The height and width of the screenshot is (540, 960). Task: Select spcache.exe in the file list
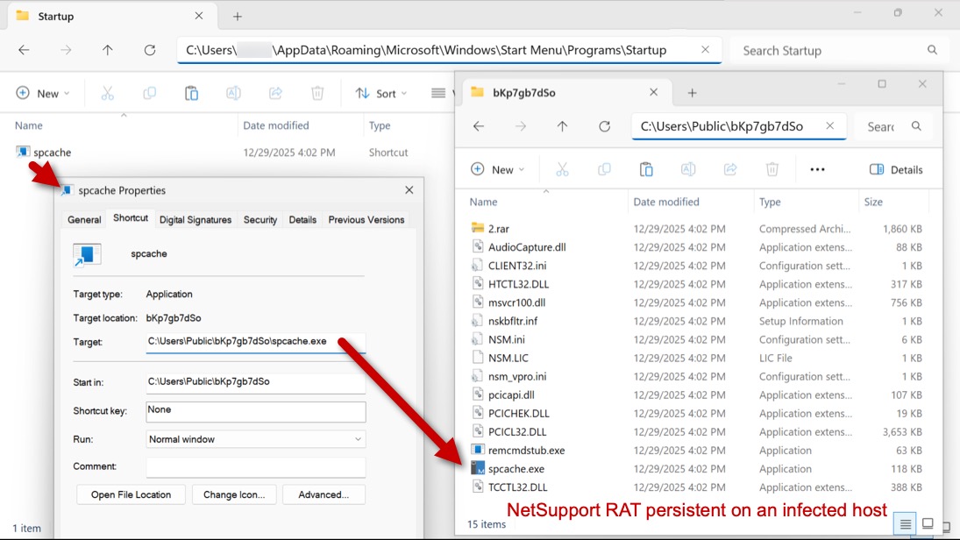[516, 469]
